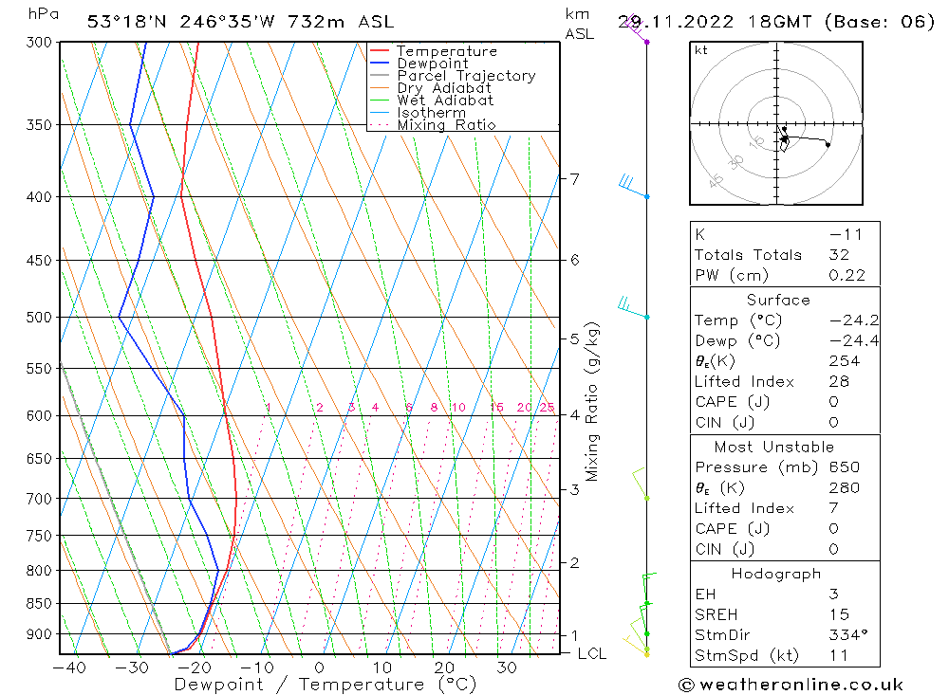Click the 'hPa' axis unit label
This screenshot has height=695, width=949.
(43, 14)
